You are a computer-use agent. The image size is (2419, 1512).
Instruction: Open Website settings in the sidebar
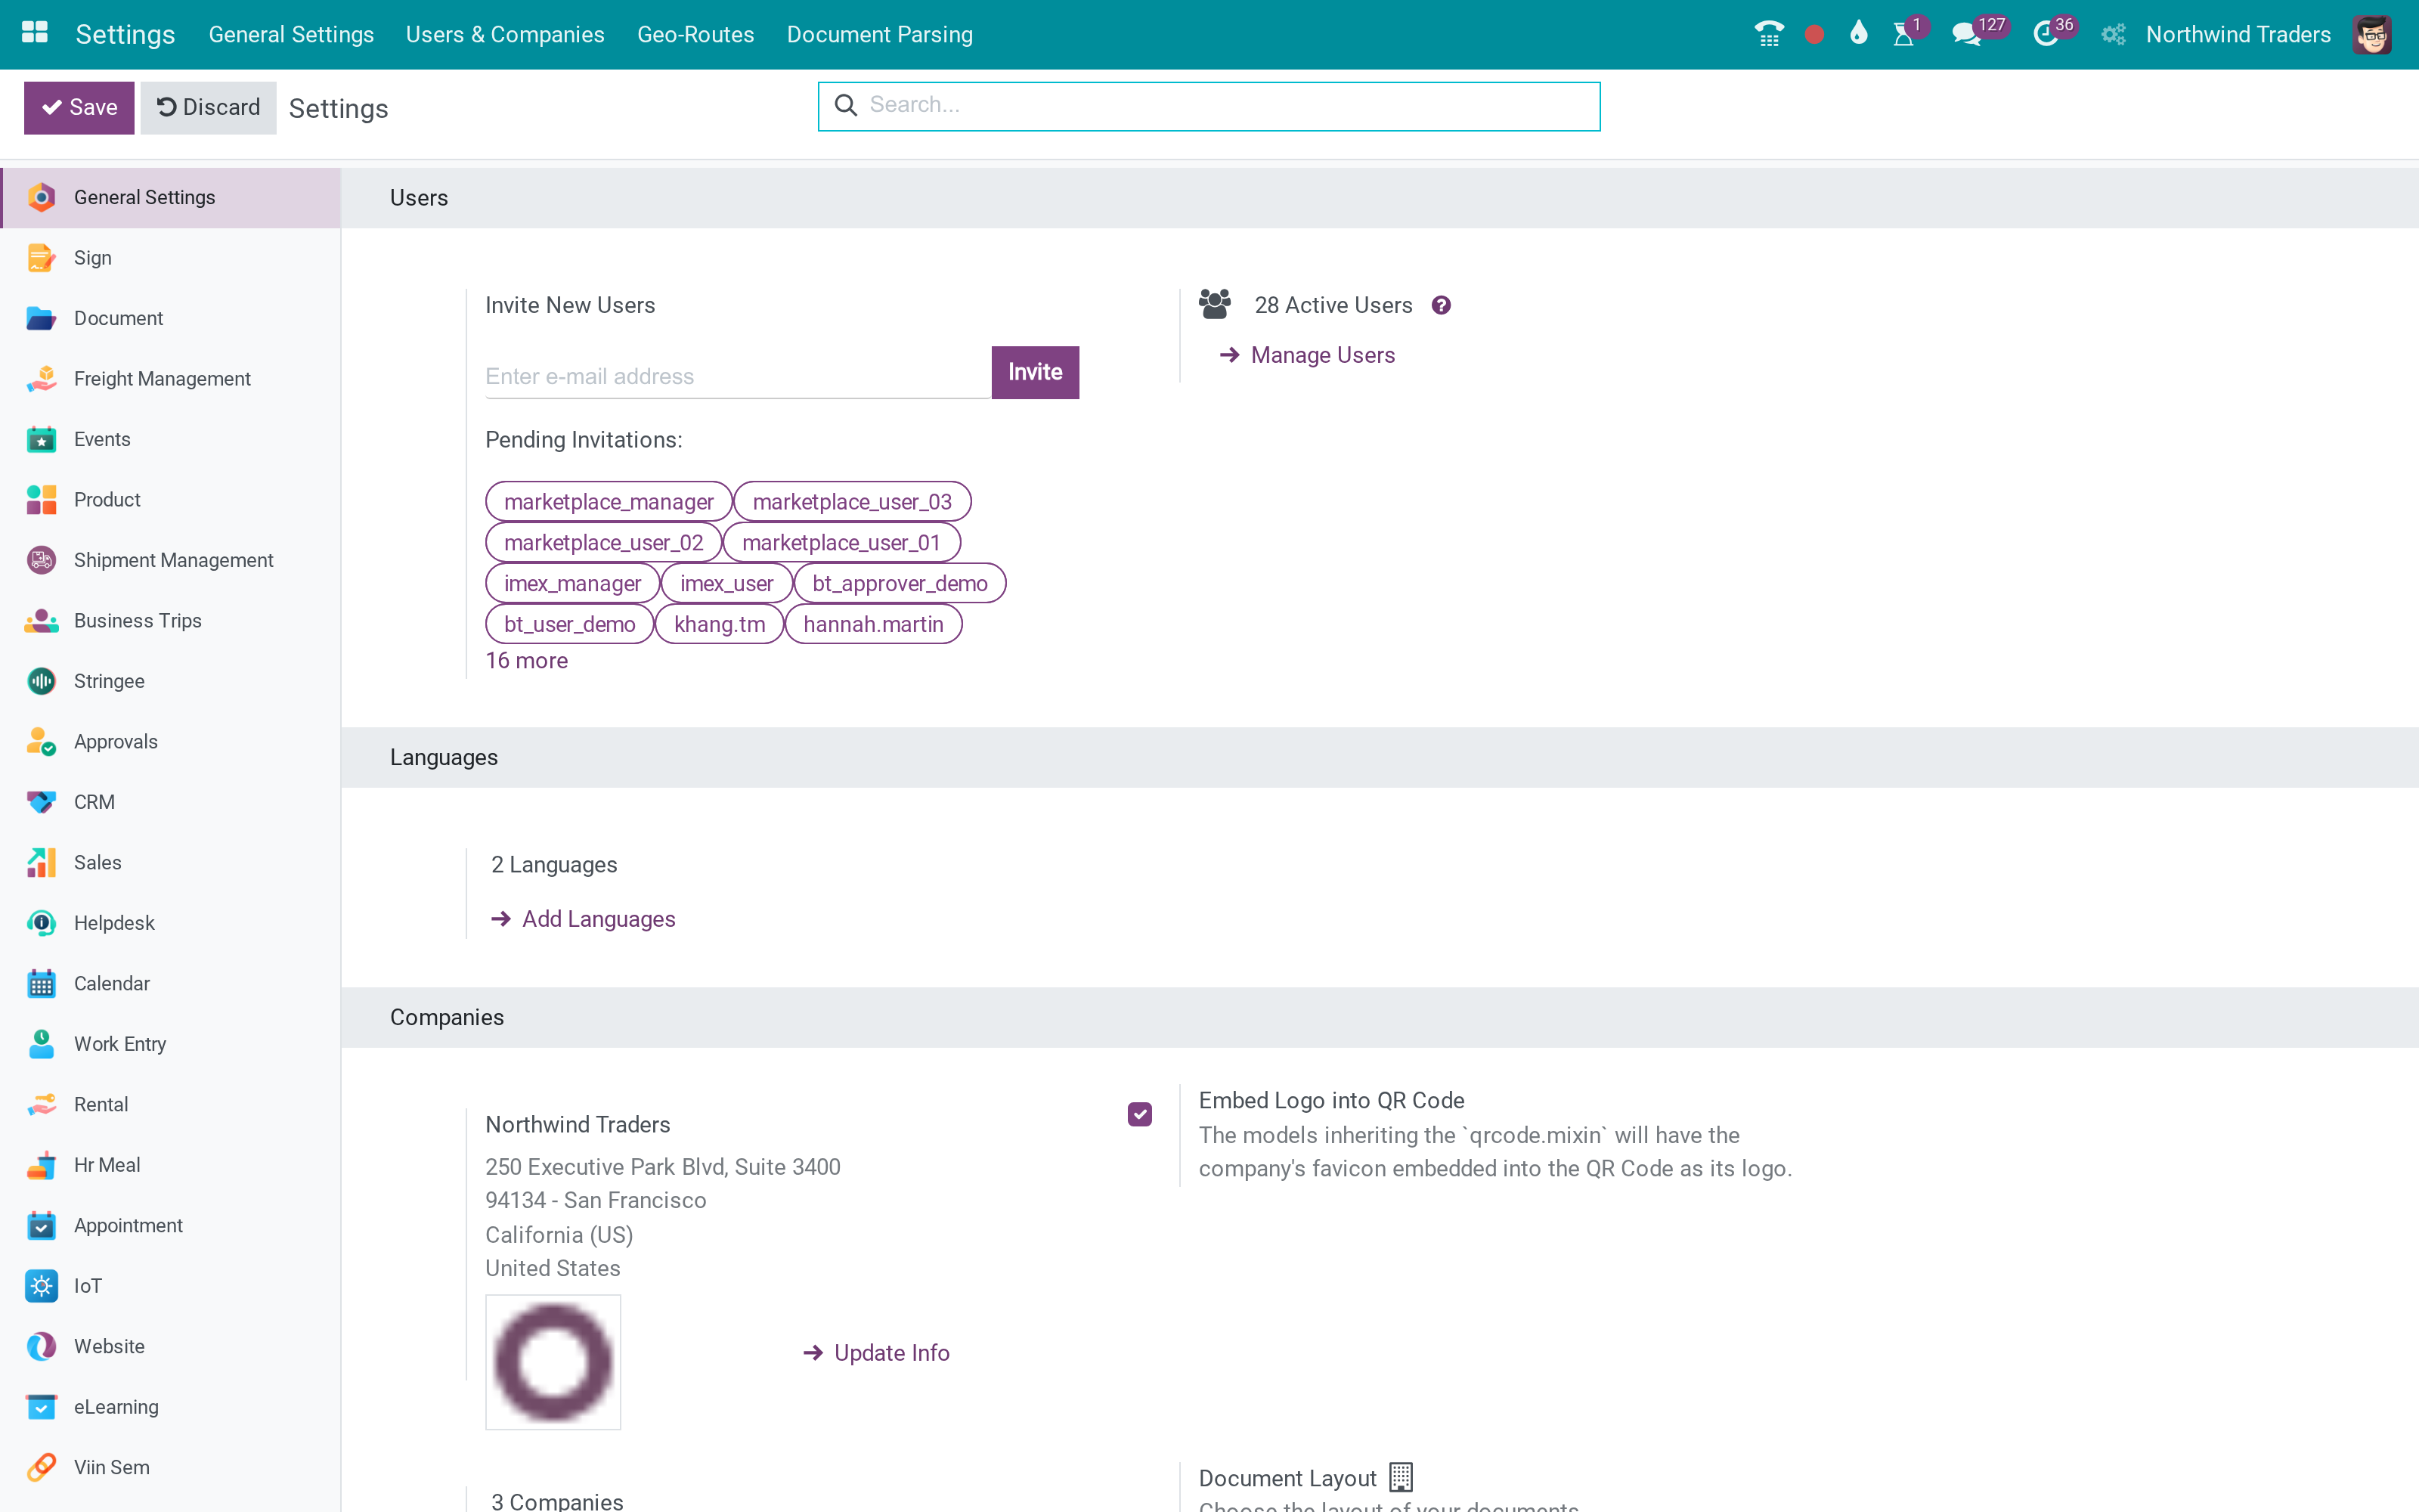tap(170, 1347)
